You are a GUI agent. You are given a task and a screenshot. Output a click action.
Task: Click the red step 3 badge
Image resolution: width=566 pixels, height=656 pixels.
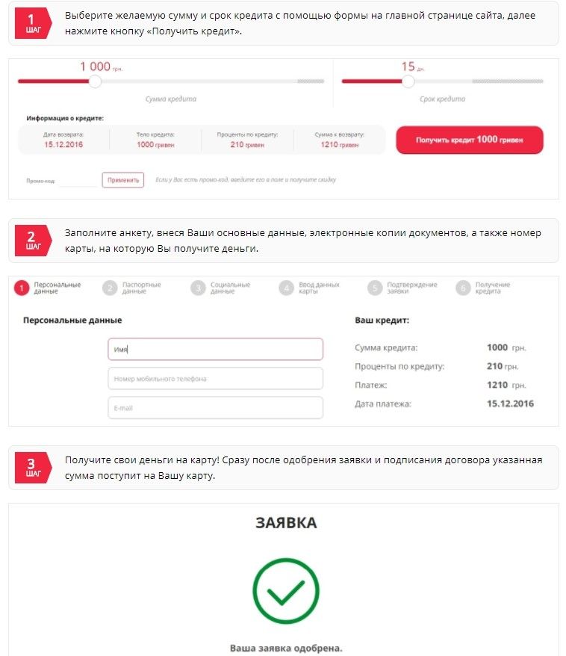(31, 468)
